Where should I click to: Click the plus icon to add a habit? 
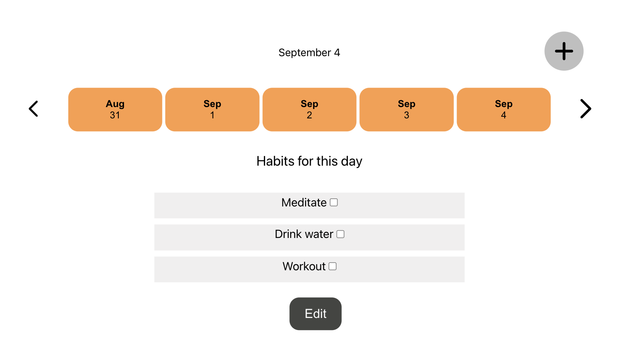pyautogui.click(x=564, y=51)
